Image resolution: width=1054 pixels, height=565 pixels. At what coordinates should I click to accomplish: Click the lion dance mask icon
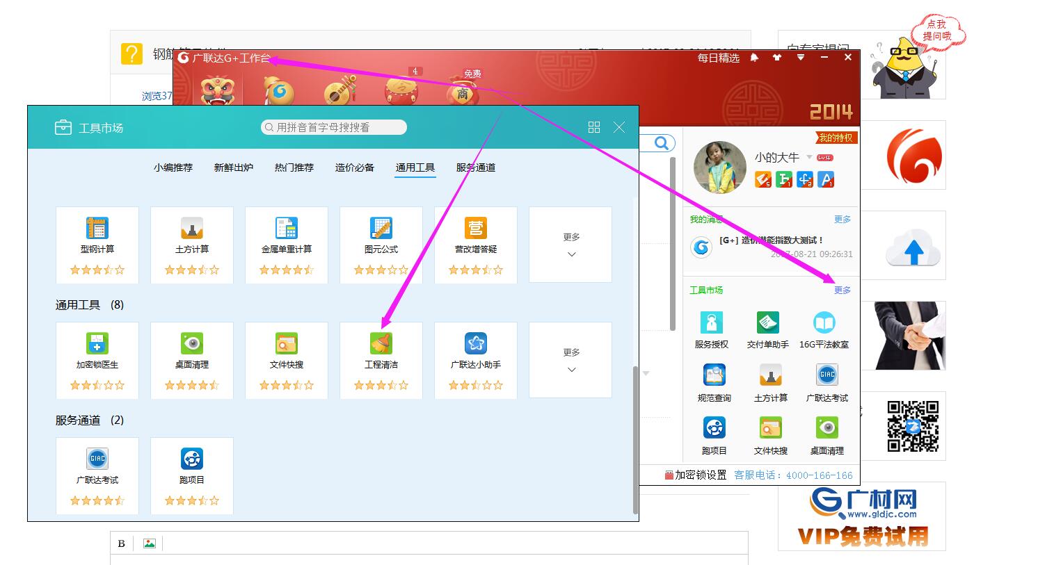click(x=216, y=91)
